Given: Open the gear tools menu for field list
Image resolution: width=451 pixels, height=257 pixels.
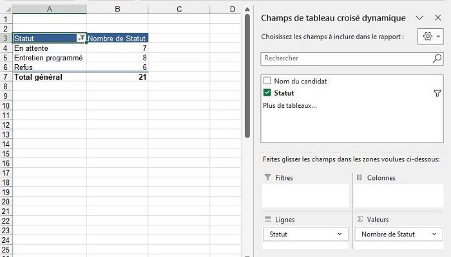Looking at the screenshot, I should click(x=430, y=37).
